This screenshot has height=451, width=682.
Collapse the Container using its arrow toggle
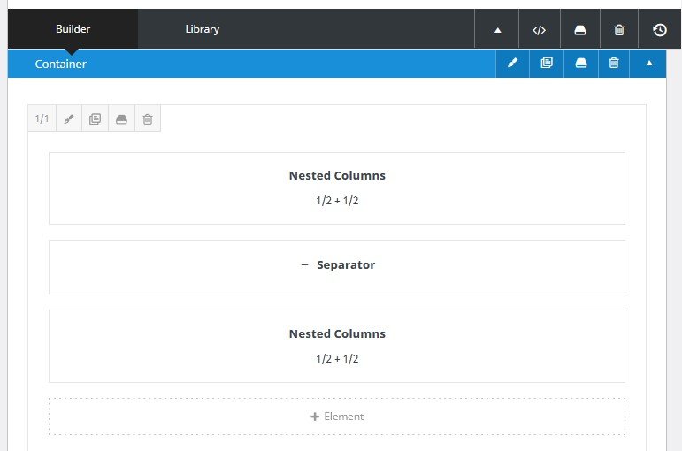pyautogui.click(x=649, y=64)
